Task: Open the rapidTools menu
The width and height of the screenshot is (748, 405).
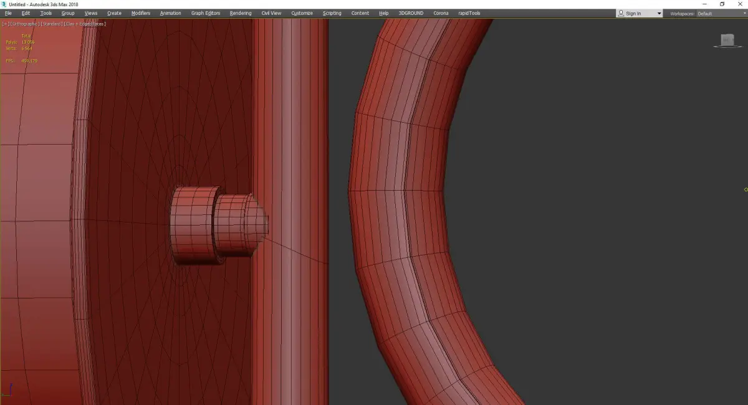Action: [469, 13]
